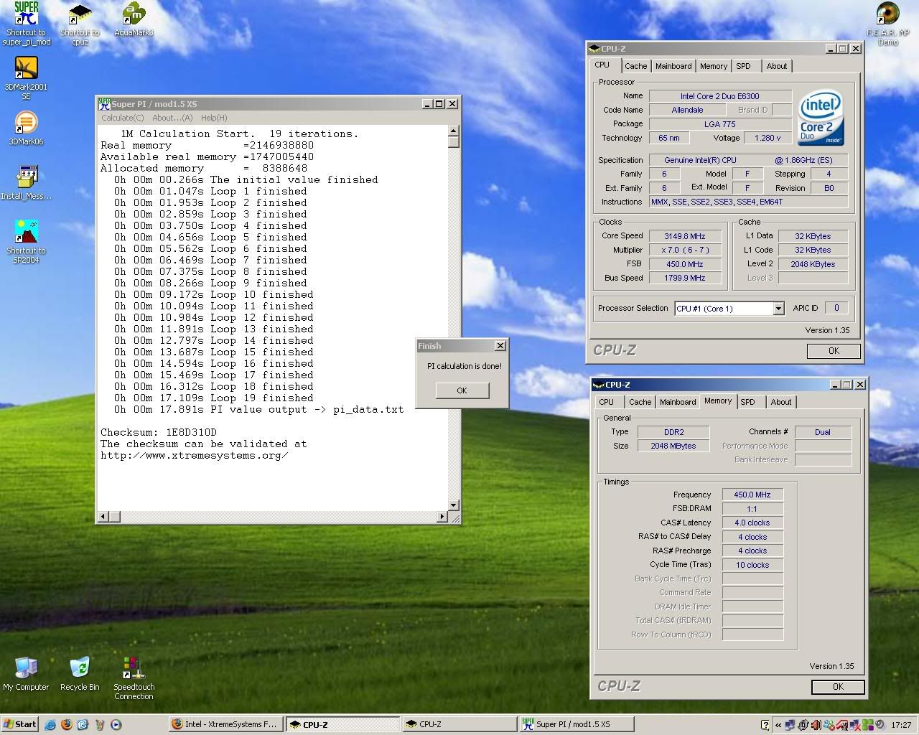919x735 pixels.
Task: Click the Start button
Action: coord(20,724)
